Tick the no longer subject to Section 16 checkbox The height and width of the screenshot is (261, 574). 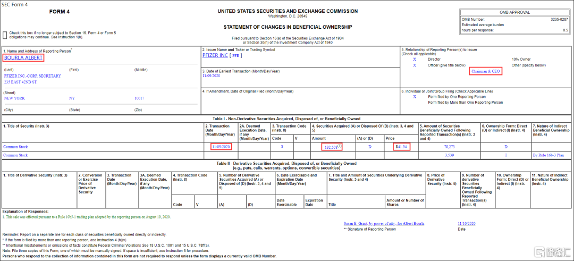click(x=5, y=35)
